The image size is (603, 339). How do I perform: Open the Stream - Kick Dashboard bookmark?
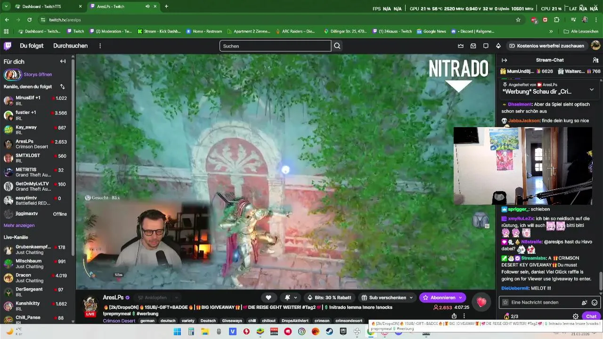pyautogui.click(x=159, y=32)
